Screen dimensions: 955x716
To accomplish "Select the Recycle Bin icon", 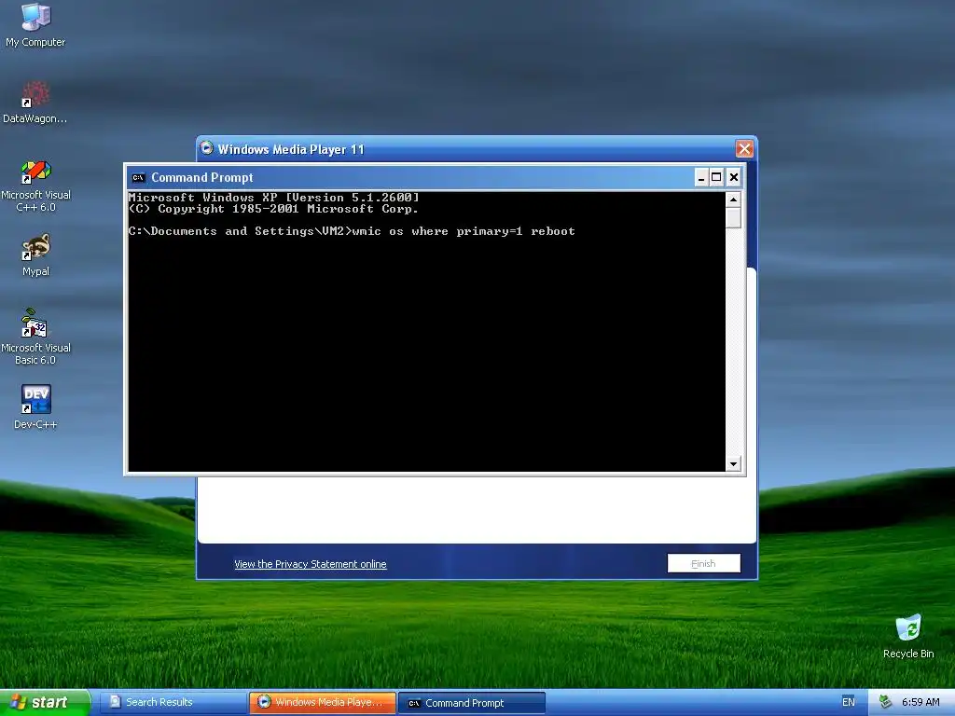I will click(x=908, y=636).
